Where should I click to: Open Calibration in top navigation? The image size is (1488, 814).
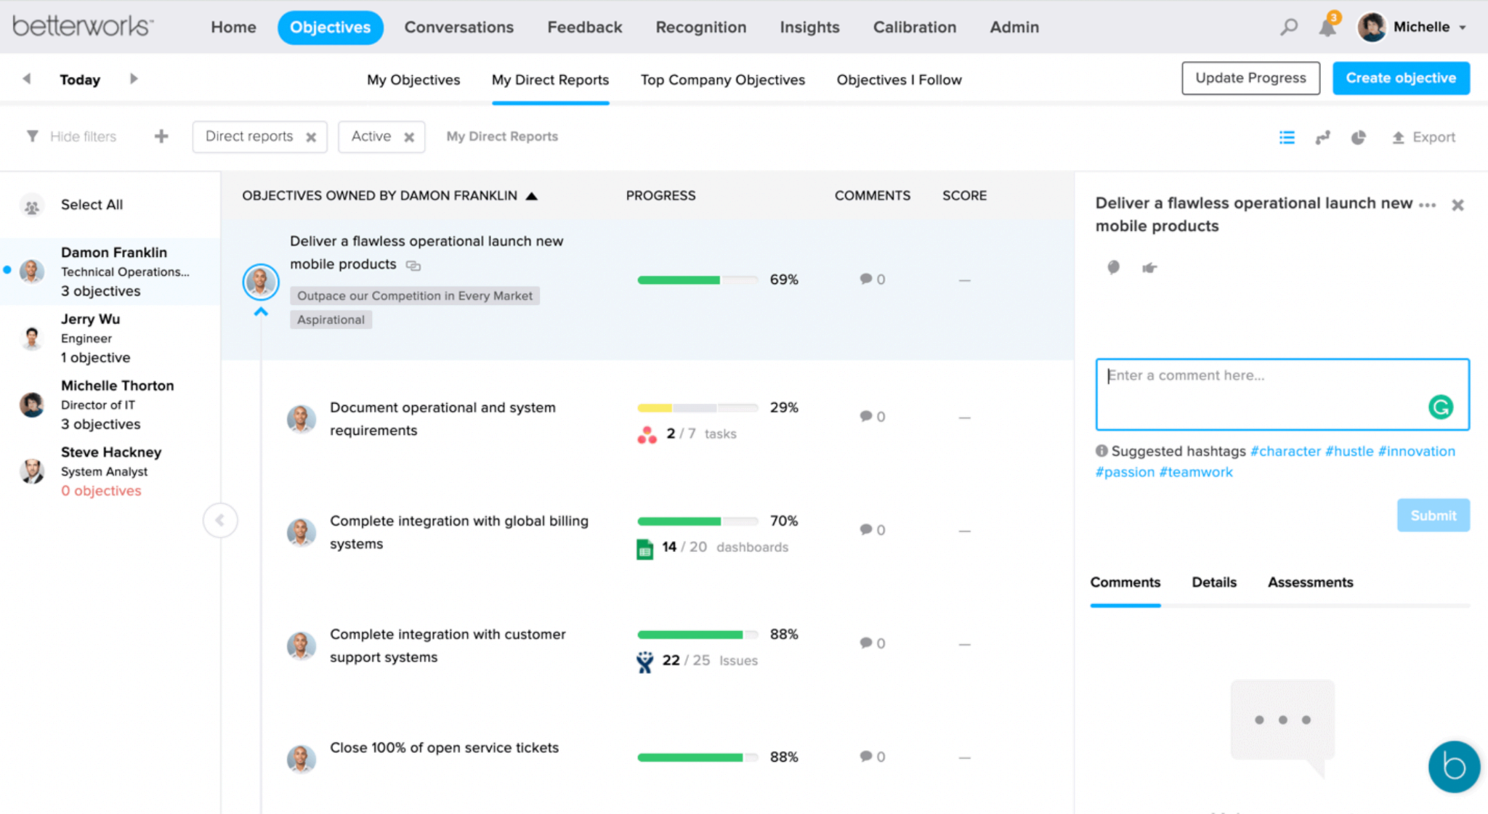pyautogui.click(x=914, y=28)
